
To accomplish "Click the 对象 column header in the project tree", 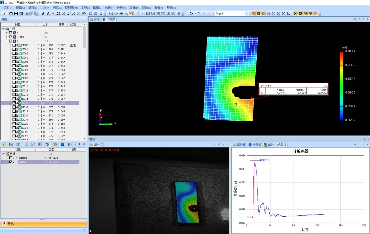I will (18, 24).
